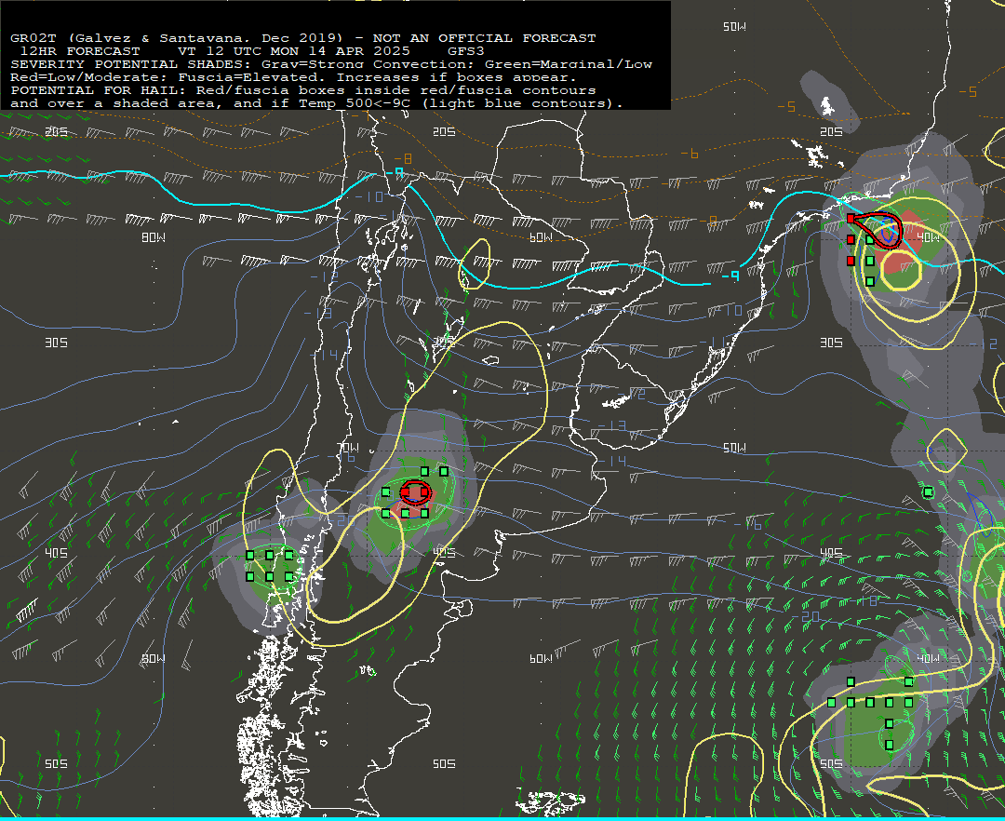Click the small yellow contour crossing the cyan line
This screenshot has height=821, width=1005.
(475, 264)
